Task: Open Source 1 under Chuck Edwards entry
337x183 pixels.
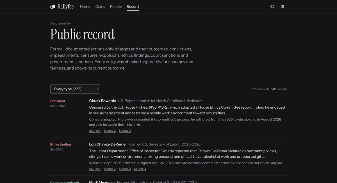Action: pos(95,131)
